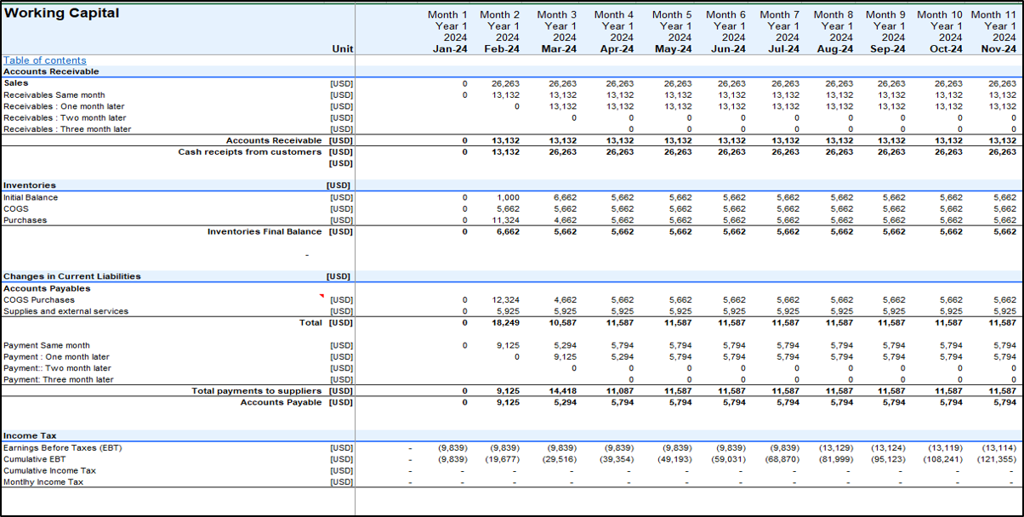Click Changes in Current Liabilities header
Viewport: 1024px width, 517px height.
tap(72, 276)
